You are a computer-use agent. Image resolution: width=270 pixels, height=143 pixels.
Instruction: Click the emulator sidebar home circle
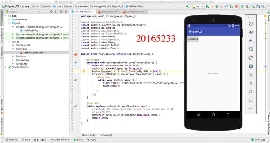click(251, 92)
